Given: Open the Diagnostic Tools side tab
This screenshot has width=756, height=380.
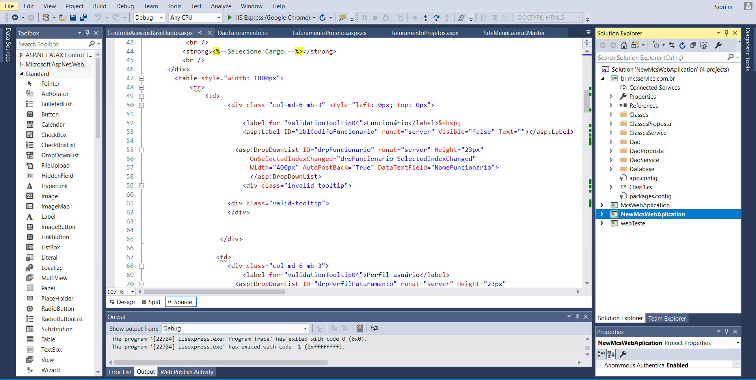Looking at the screenshot, I should 747,50.
